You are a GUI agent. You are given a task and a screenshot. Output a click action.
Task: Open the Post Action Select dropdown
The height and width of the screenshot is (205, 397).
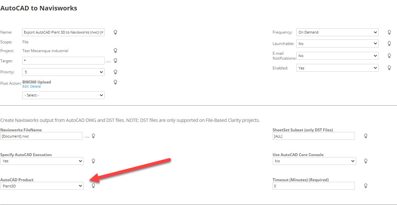(x=63, y=95)
